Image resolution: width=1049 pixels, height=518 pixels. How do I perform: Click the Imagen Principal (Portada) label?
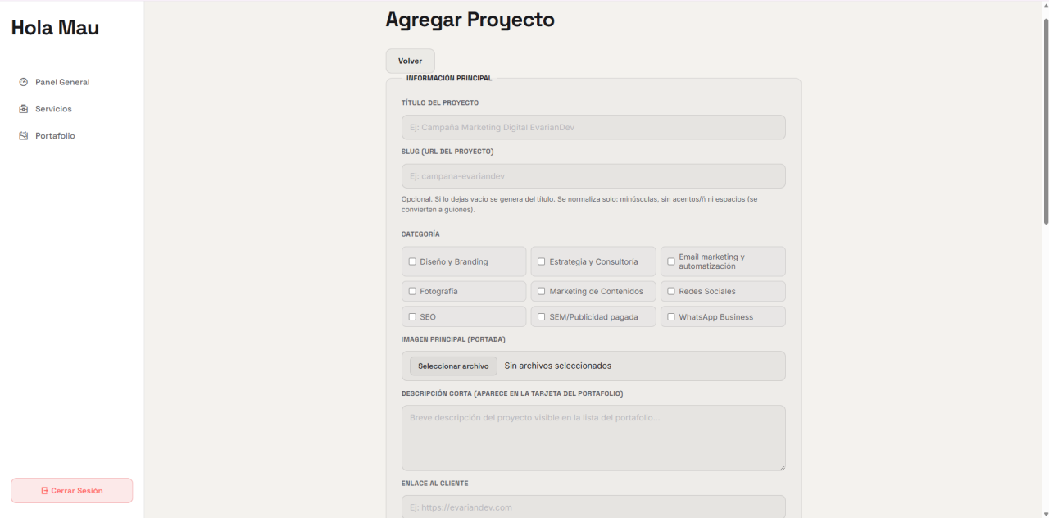[453, 339]
